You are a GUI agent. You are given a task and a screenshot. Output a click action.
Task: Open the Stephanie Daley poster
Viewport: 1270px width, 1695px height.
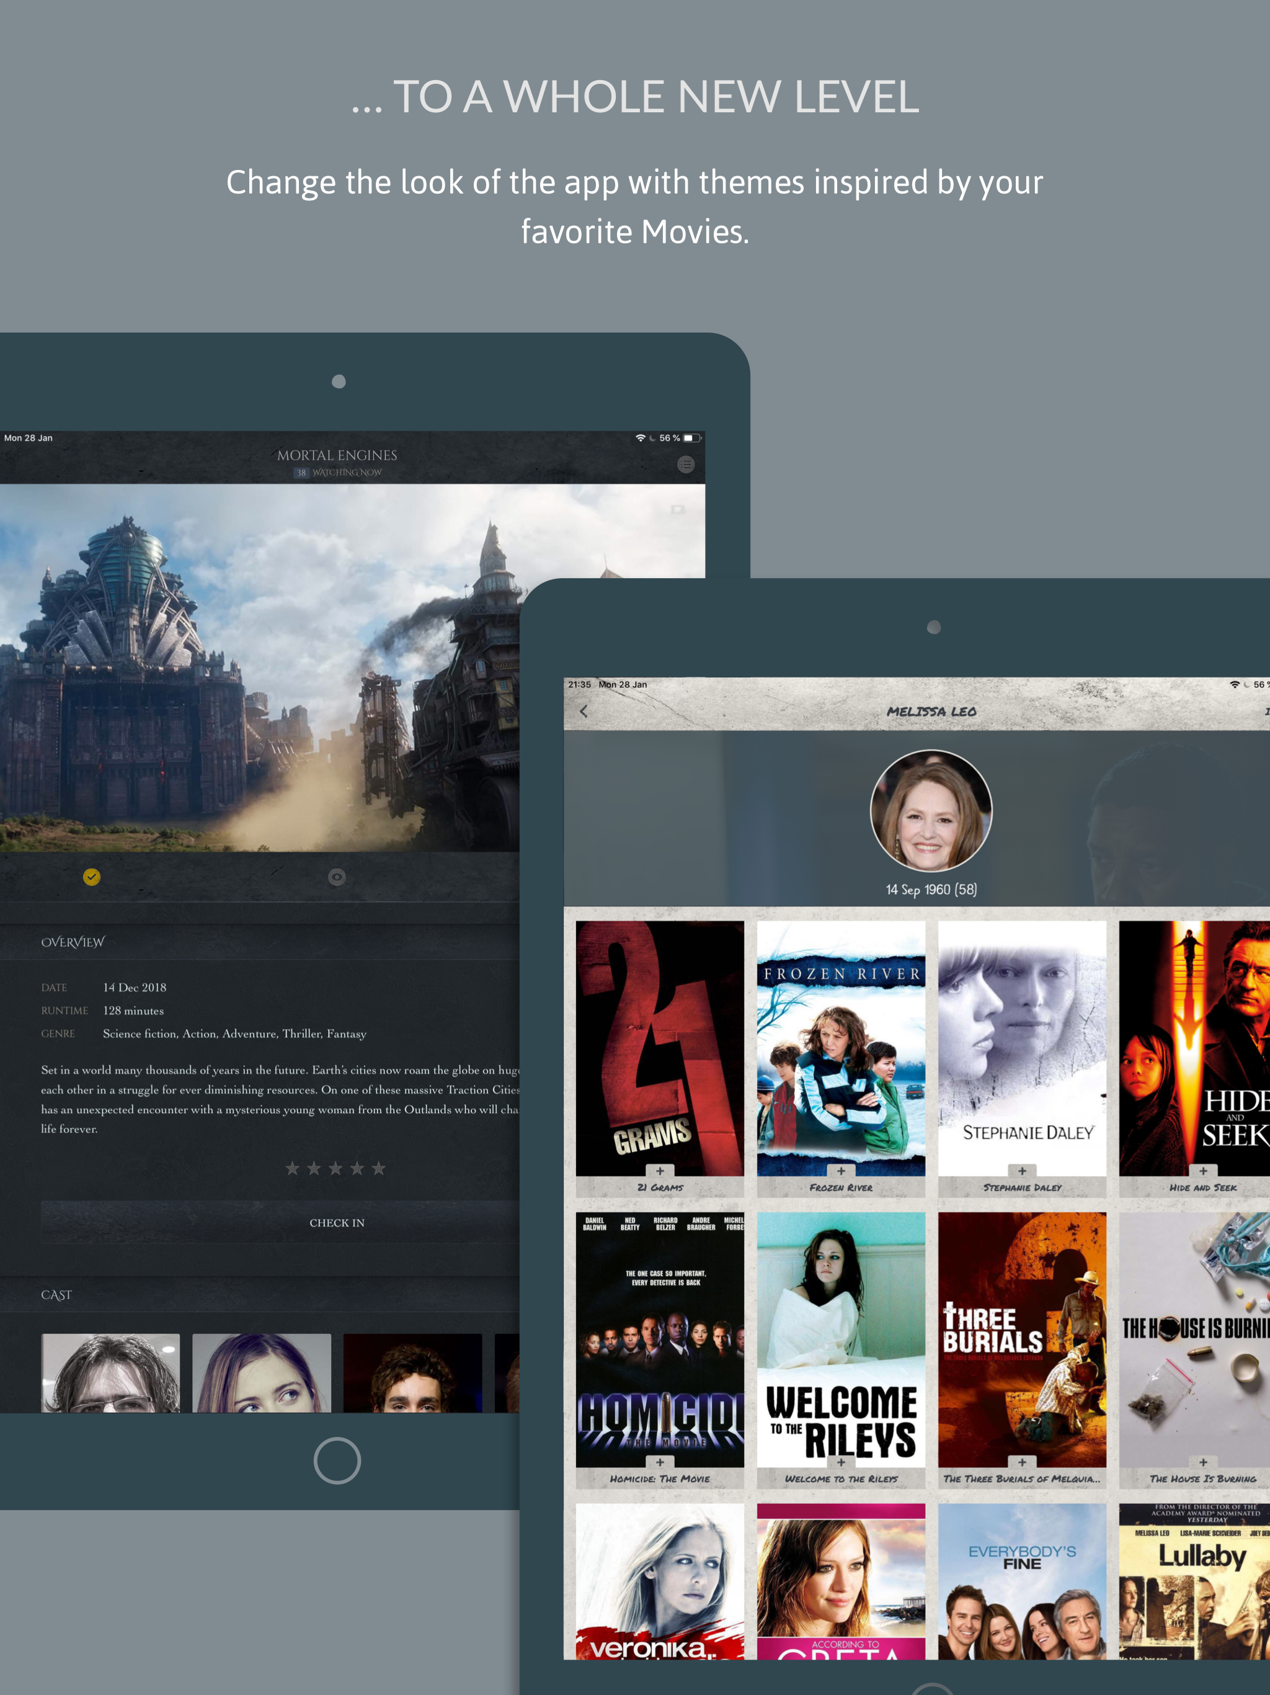pyautogui.click(x=1023, y=1049)
